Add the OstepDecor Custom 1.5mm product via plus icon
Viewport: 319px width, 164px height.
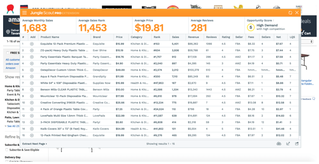(32, 70)
